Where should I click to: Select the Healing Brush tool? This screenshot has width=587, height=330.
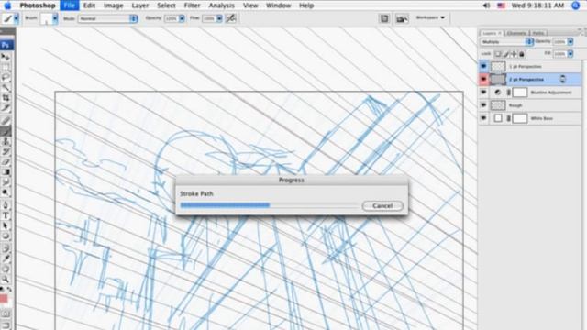coord(6,120)
